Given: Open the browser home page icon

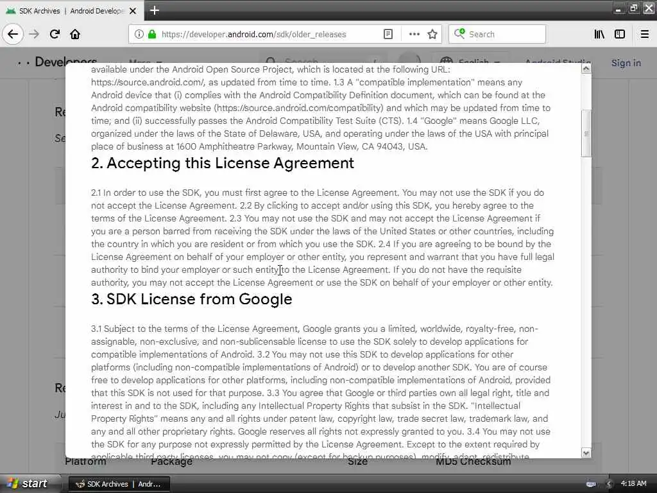Looking at the screenshot, I should (x=75, y=34).
